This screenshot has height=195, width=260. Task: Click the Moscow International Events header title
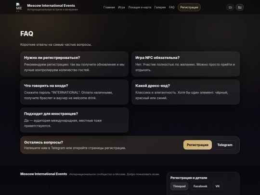(x=51, y=5)
